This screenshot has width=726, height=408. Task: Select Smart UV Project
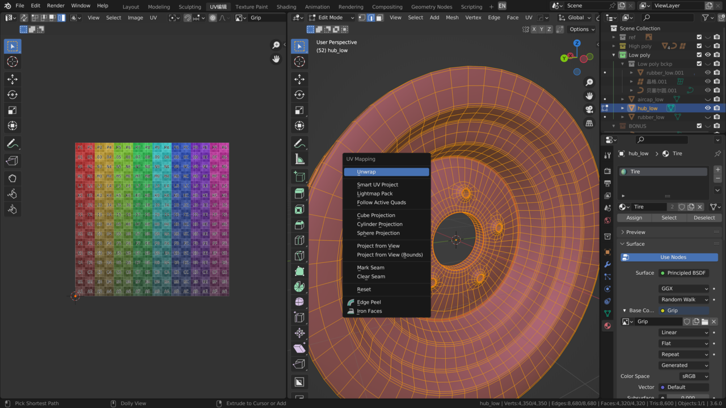point(386,185)
